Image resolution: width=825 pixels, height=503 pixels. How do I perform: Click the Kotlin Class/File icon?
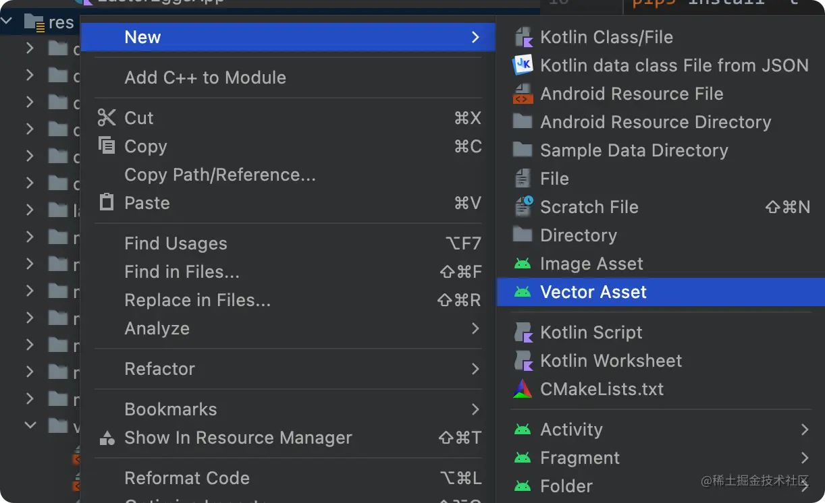coord(523,37)
